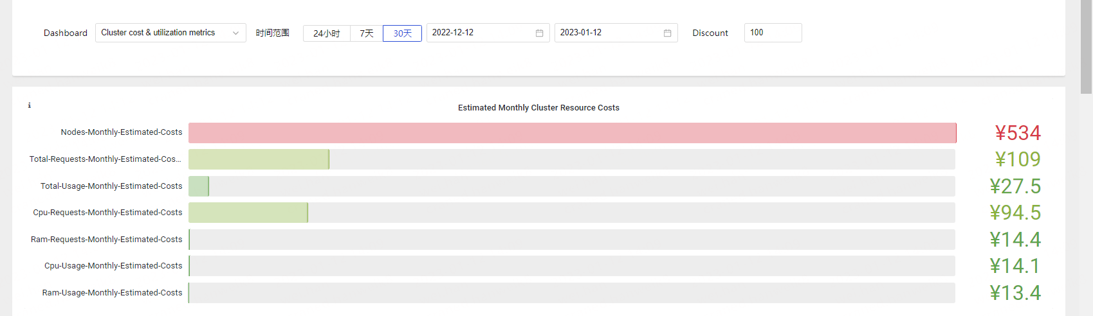The height and width of the screenshot is (316, 1093).
Task: Click the Estimated Monthly Cluster Resource Costs title
Action: (x=538, y=108)
